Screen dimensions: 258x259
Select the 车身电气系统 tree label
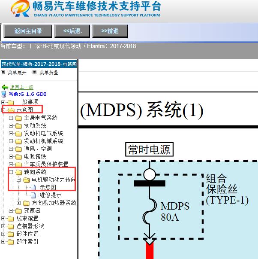(41, 118)
